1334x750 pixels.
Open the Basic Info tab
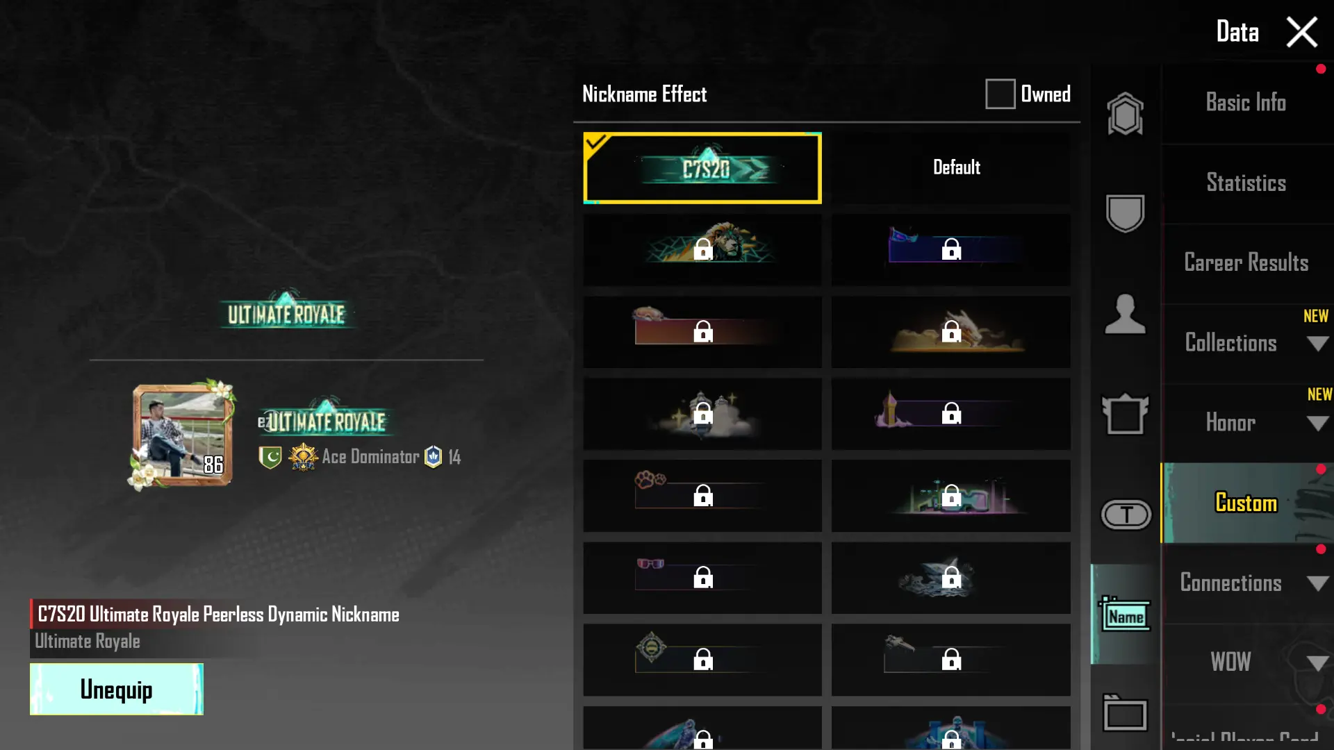[x=1246, y=103]
